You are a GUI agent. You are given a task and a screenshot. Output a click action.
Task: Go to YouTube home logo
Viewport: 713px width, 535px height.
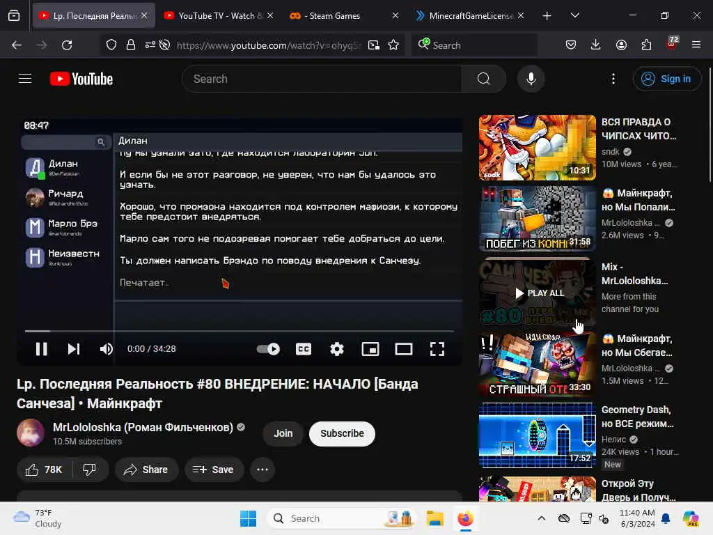point(81,79)
